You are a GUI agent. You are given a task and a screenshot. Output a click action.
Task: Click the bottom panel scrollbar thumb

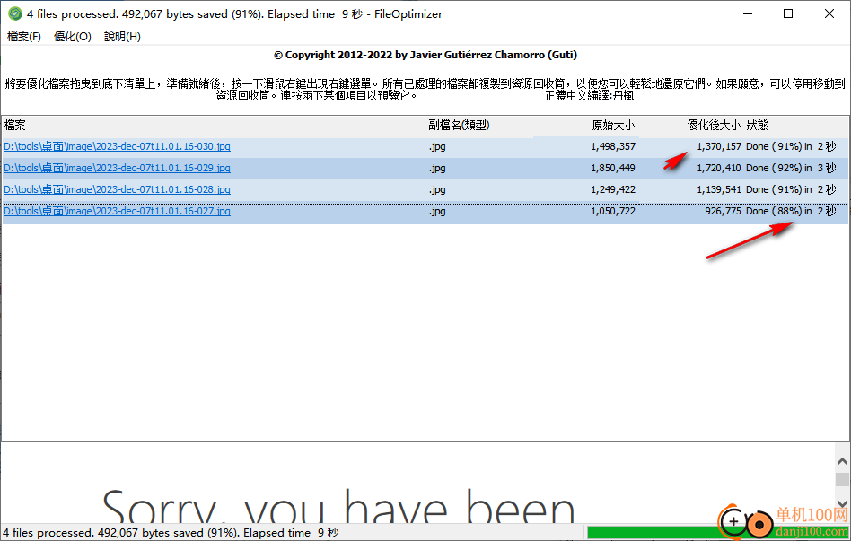842,480
